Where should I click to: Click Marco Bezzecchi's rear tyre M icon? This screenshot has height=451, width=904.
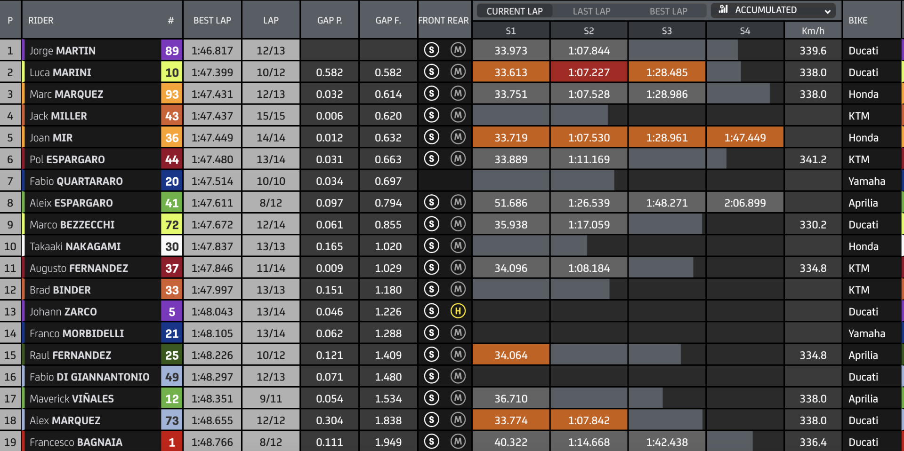(x=458, y=224)
